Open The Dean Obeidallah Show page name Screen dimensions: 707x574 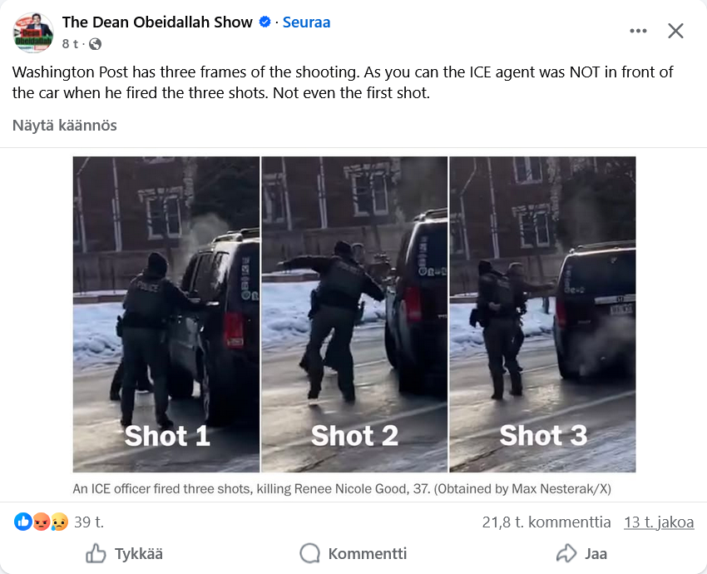click(157, 22)
